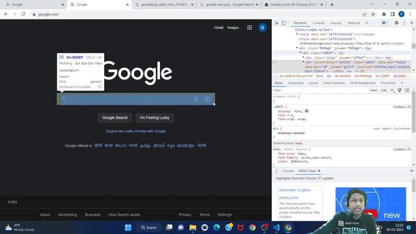The height and width of the screenshot is (234, 416).
Task: Click the #bdc1c6 color swatch
Action: pos(292,161)
